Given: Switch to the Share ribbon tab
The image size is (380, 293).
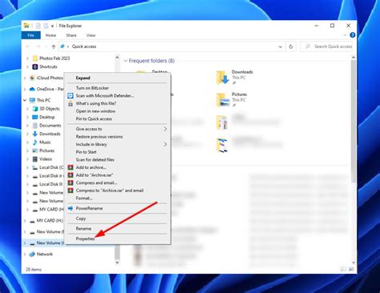Looking at the screenshot, I should coord(71,35).
